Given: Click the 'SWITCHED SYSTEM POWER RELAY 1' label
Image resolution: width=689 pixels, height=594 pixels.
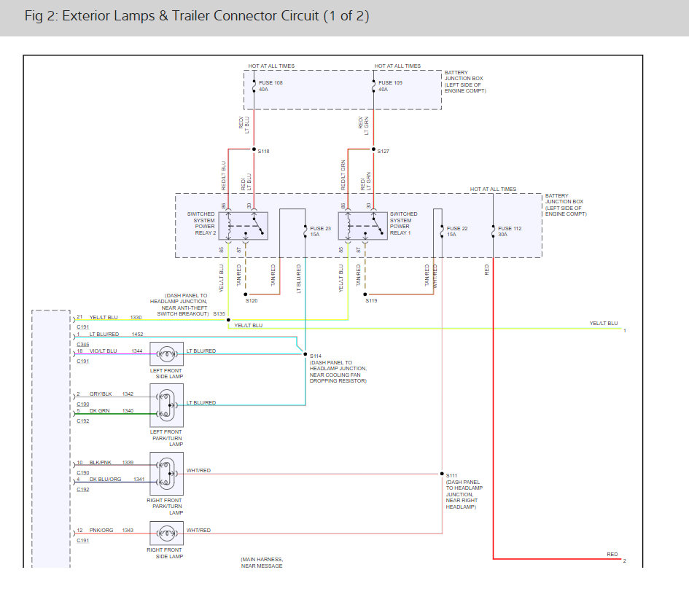Looking at the screenshot, I should (x=404, y=224).
